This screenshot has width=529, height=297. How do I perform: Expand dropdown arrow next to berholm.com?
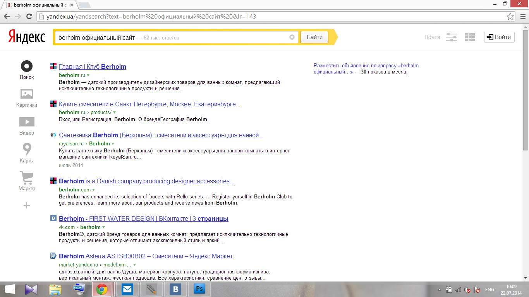[94, 190]
